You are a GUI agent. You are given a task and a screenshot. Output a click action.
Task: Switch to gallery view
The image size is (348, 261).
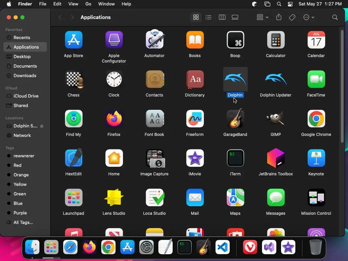tap(235, 17)
